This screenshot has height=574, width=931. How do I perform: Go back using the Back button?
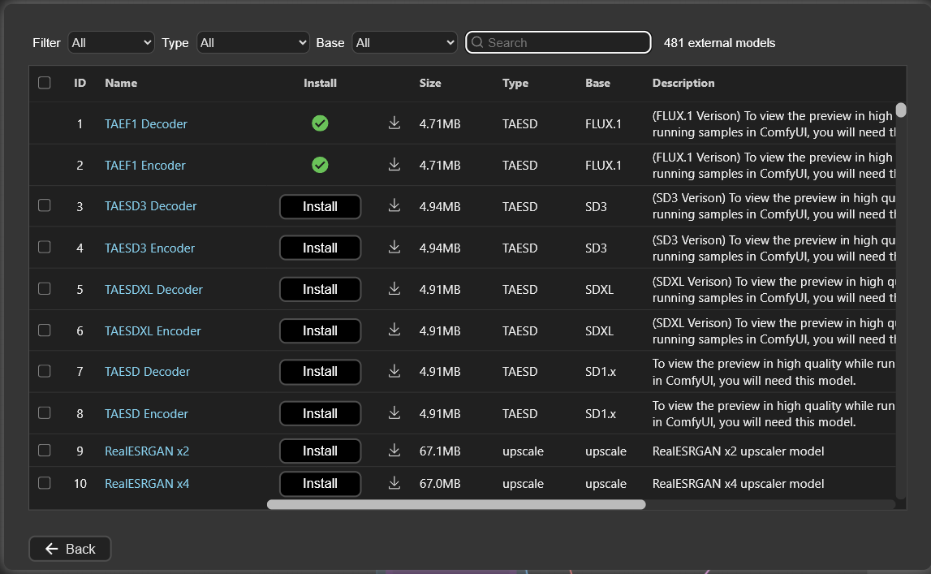click(70, 549)
